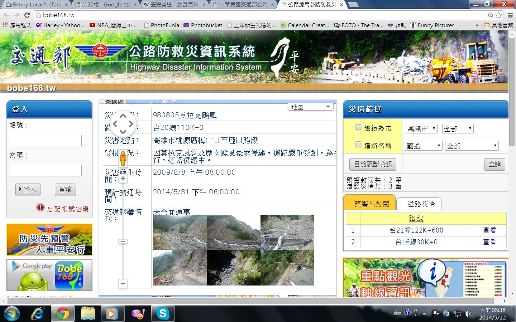Click the 帳號 account input field
Viewport: 516px width, 322px height.
tap(46, 141)
